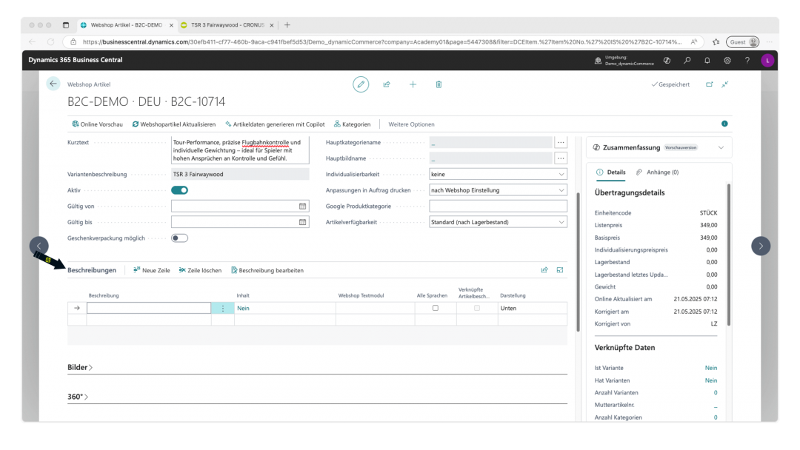Screen dimensions: 800x450
Task: Click the plus icon to create new record
Action: [413, 84]
